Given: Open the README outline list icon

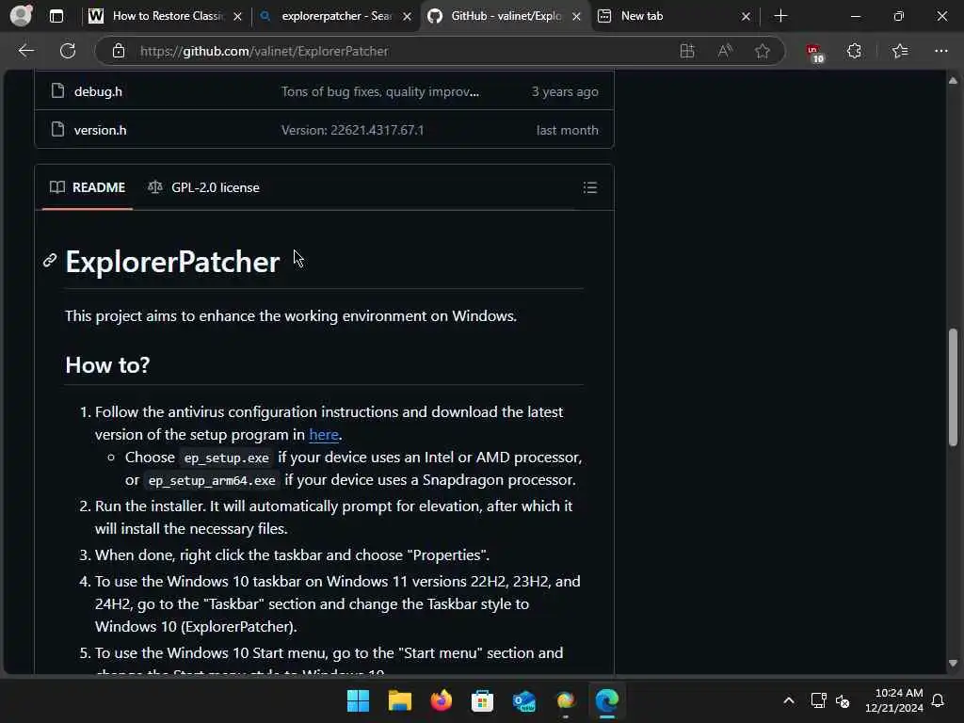Looking at the screenshot, I should pyautogui.click(x=589, y=187).
